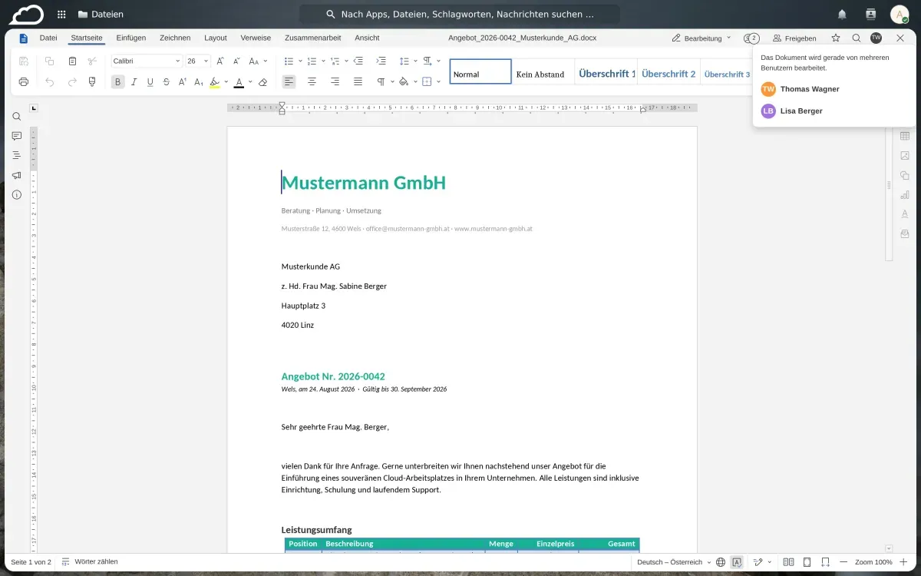Toggle underline formatting
The width and height of the screenshot is (921, 576).
coord(150,81)
